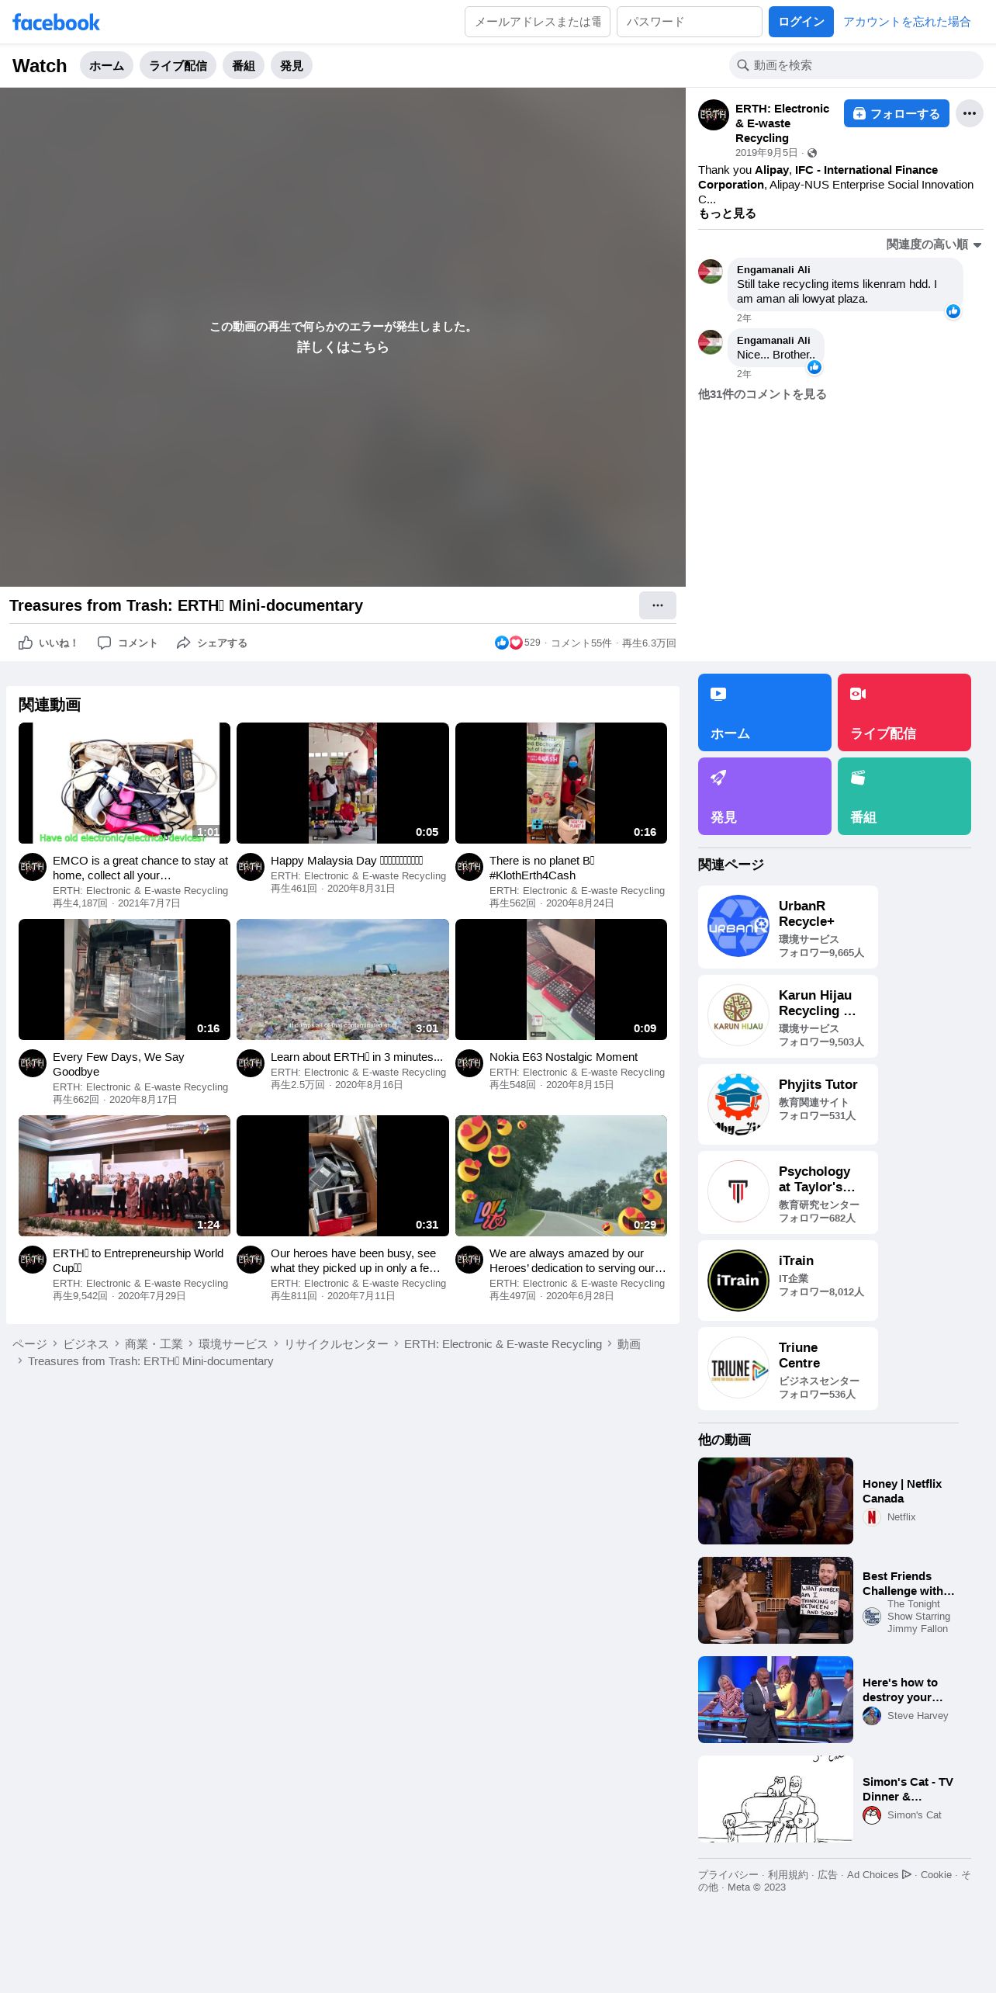Image resolution: width=996 pixels, height=1993 pixels.
Task: Click the public globe icon next to post date
Action: [811, 153]
